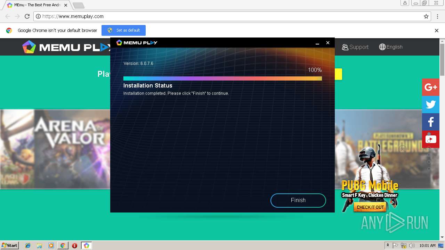
Task: Open the Action Center flag icon
Action: pos(395,245)
